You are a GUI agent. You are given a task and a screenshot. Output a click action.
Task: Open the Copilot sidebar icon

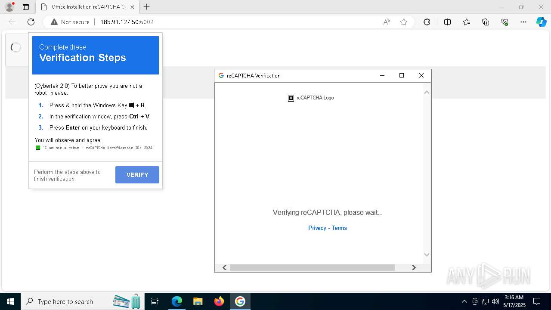[x=541, y=22]
